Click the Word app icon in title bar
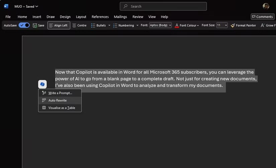 (x=6, y=6)
